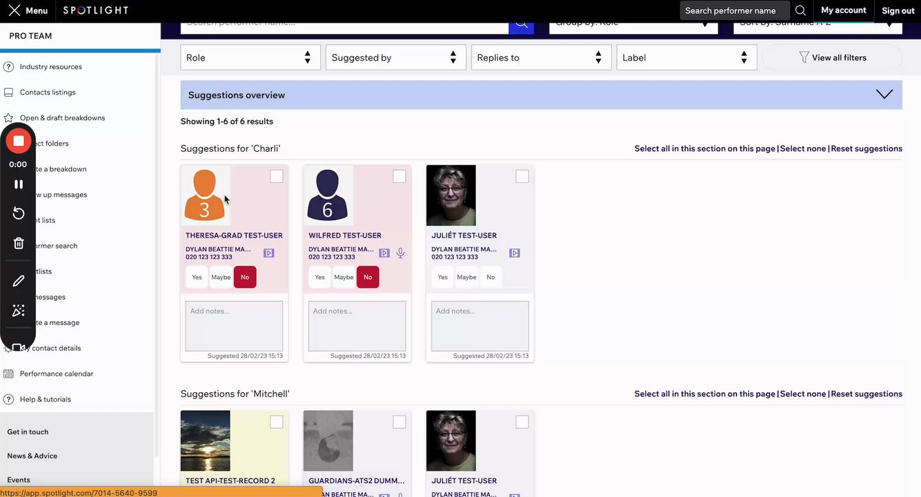Restart the recording with the circular arrow icon
This screenshot has width=921, height=497.
click(19, 213)
